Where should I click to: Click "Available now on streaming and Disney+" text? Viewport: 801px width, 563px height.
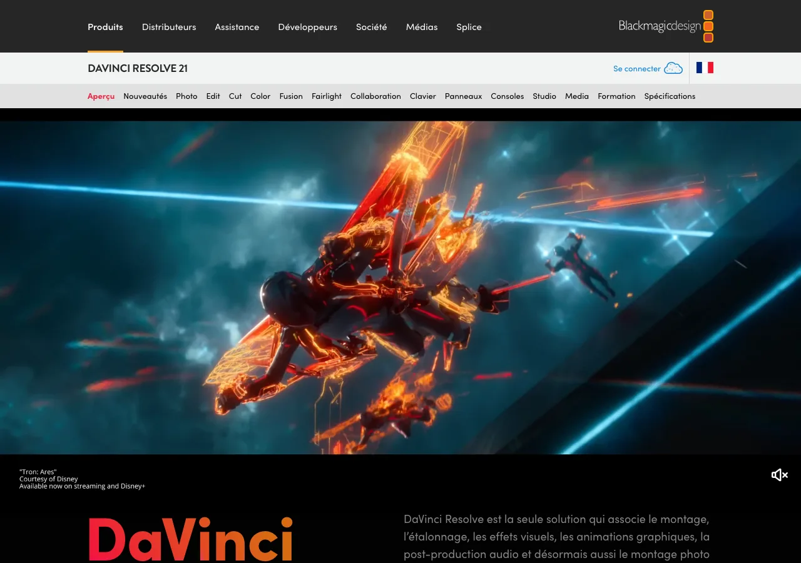[82, 486]
